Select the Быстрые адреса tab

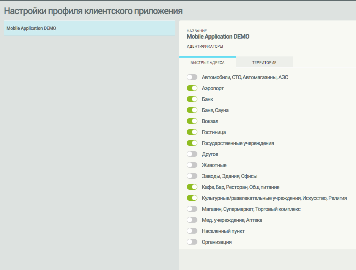[207, 62]
